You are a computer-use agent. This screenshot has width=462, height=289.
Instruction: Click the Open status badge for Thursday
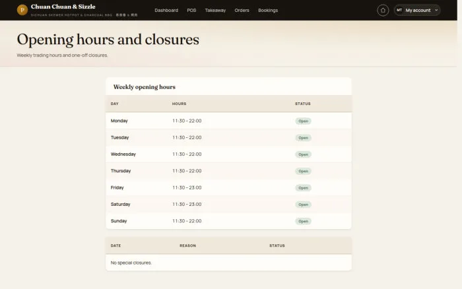[x=303, y=171]
